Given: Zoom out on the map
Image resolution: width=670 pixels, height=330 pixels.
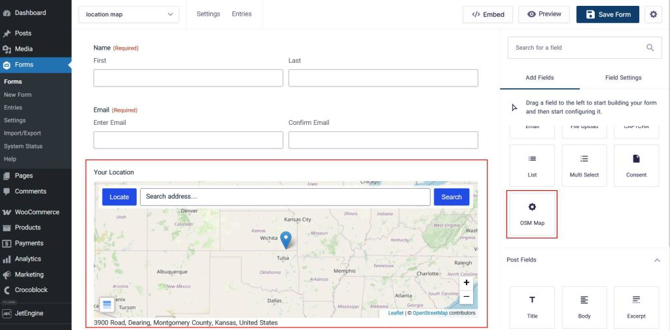Looking at the screenshot, I should (x=466, y=297).
